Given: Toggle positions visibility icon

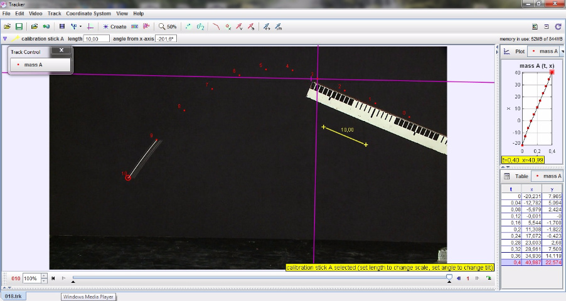Looking at the screenshot, I should [228, 27].
